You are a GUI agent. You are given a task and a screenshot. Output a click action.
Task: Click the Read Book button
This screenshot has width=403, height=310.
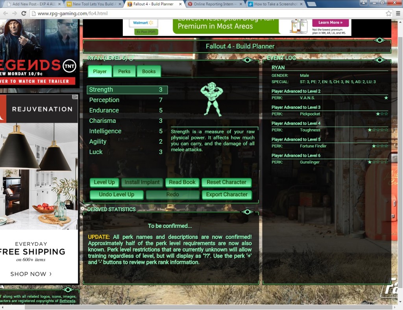(x=182, y=182)
